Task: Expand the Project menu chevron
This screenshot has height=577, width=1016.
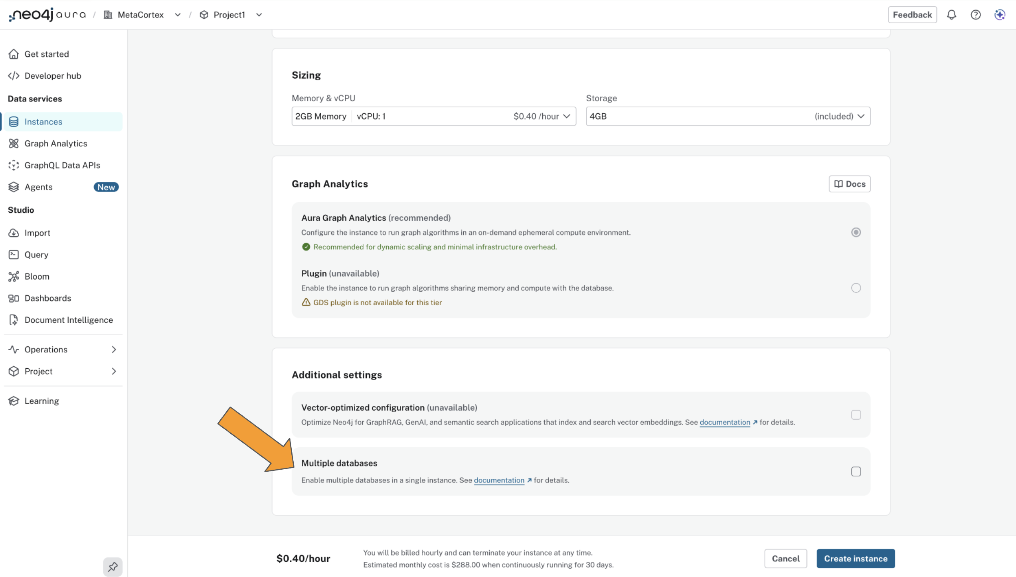Action: coord(114,371)
